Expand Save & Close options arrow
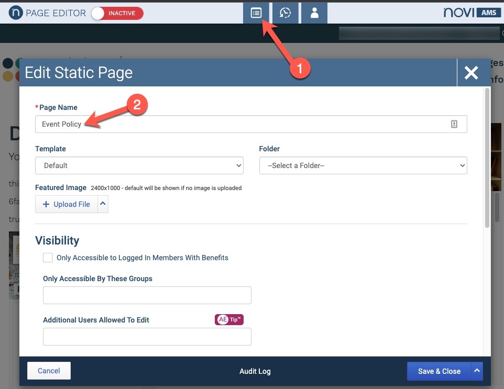 click(477, 371)
